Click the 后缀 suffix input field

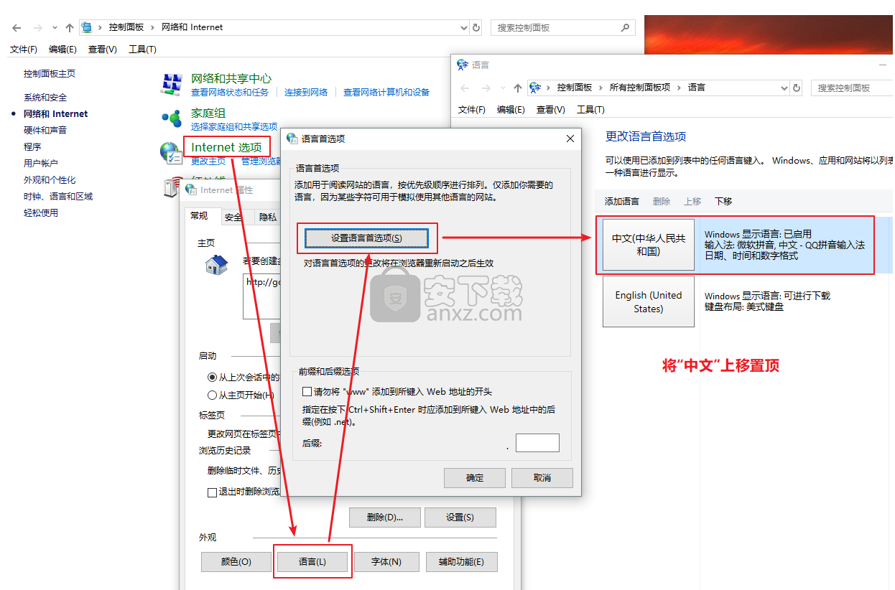[x=537, y=443]
